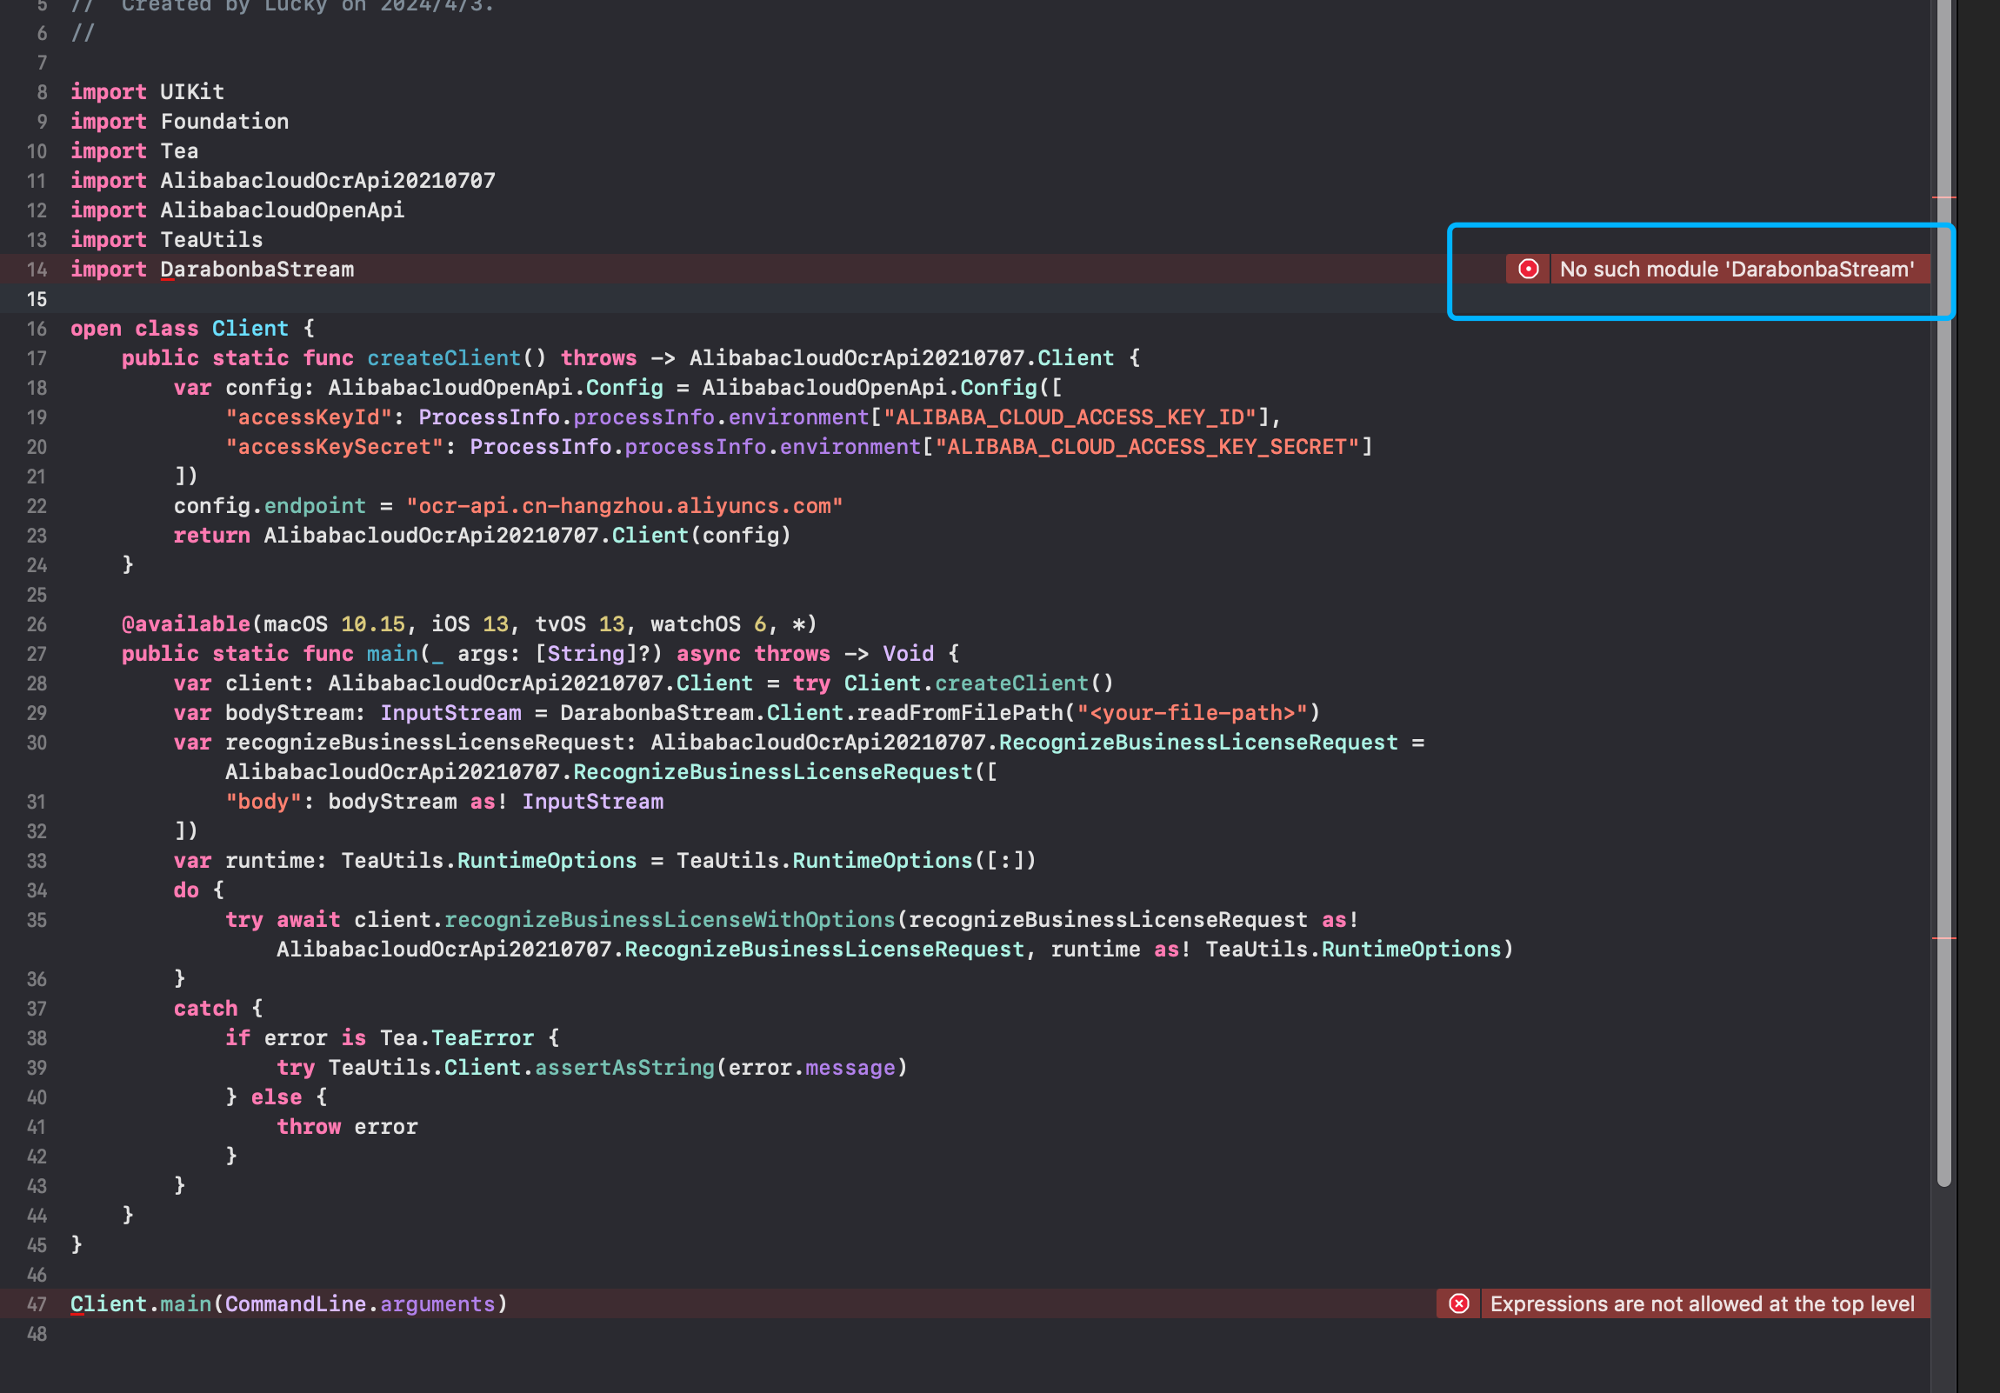Open the 'No such module DarabonbaStream' error message
2000x1393 pixels.
pyautogui.click(x=1736, y=270)
